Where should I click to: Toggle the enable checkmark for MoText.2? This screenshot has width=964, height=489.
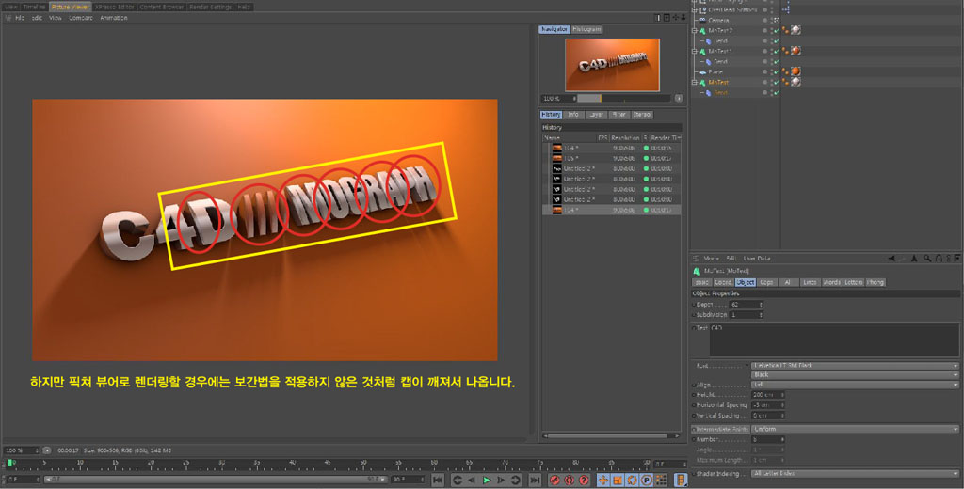coord(777,31)
